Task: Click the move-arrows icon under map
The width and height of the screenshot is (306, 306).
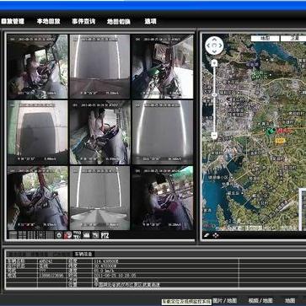Action: 215,235
